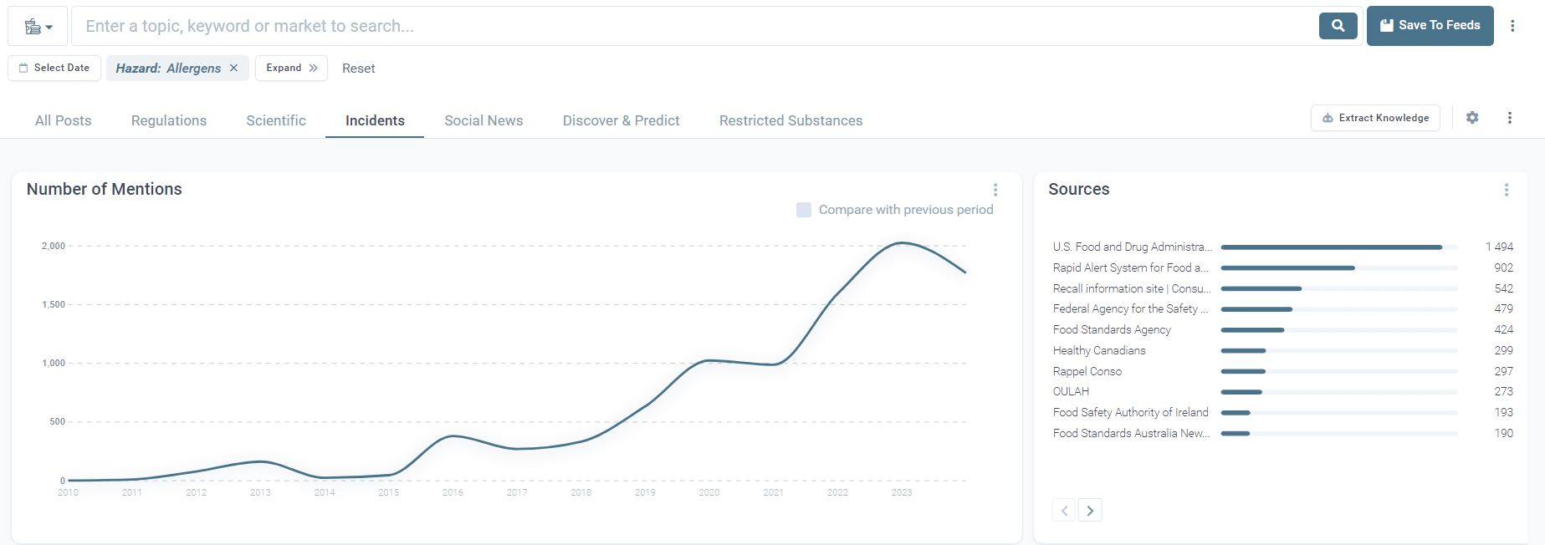Go to previous sources page arrow
1545x545 pixels.
tap(1064, 511)
